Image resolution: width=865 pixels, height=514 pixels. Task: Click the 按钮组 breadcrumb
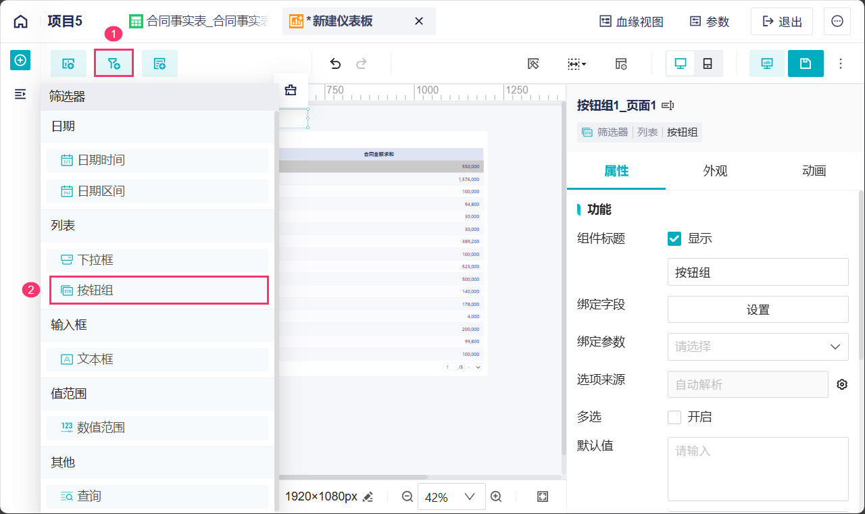click(x=682, y=132)
